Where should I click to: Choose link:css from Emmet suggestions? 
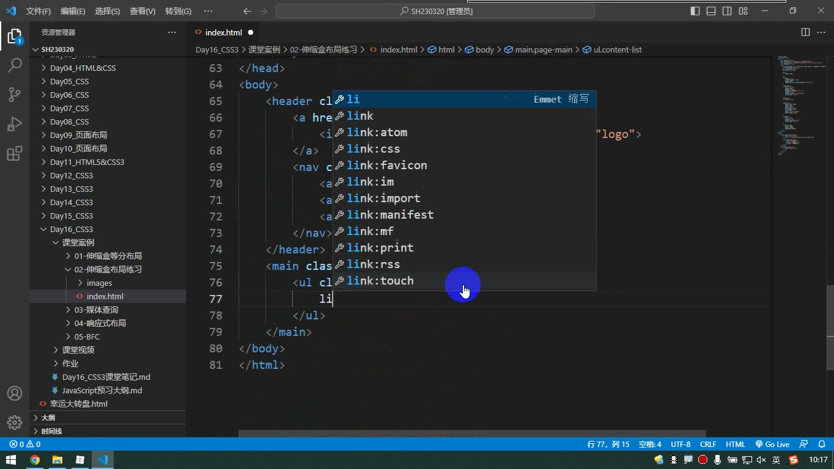click(464, 148)
